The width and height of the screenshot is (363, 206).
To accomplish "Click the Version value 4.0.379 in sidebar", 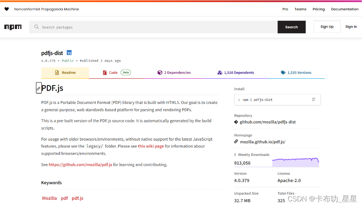I will pos(242,180).
